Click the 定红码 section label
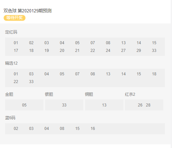 pyautogui.click(x=11, y=32)
